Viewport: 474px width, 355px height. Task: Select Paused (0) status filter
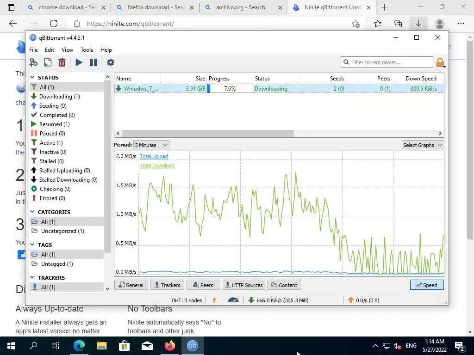click(x=52, y=134)
